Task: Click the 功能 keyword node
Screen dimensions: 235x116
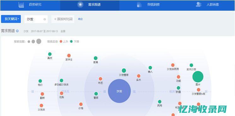Action: pyautogui.click(x=178, y=77)
